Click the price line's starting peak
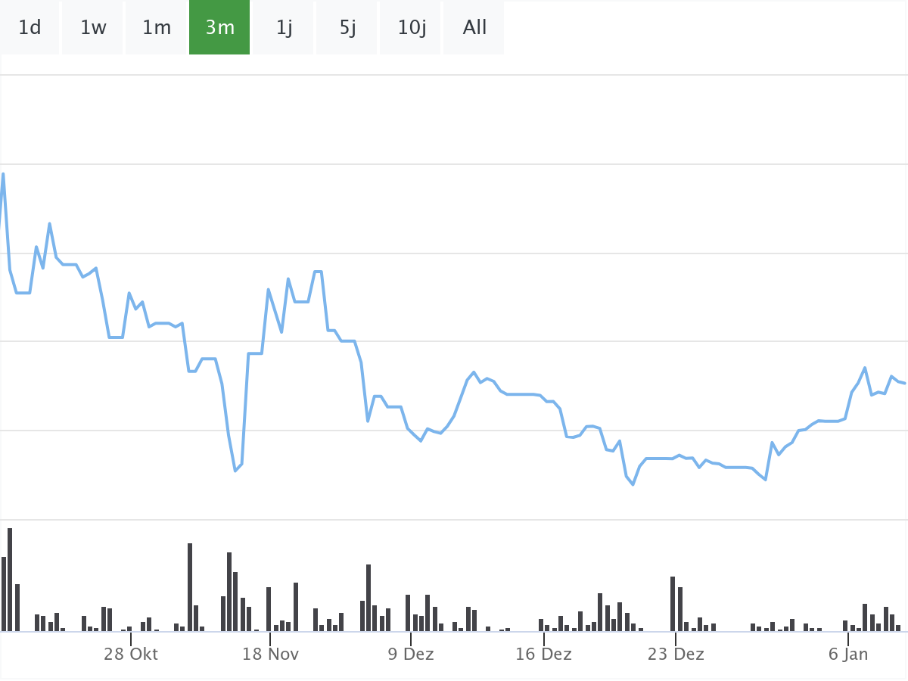The image size is (908, 681). (3, 174)
